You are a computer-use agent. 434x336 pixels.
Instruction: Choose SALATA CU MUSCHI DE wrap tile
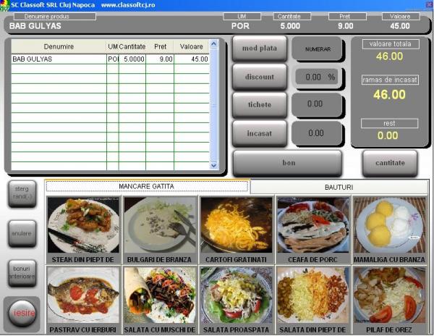160,295
